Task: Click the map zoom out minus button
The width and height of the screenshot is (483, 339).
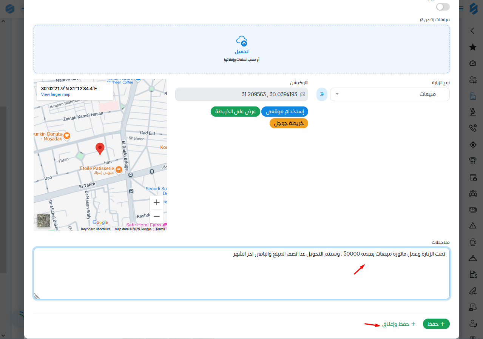Action: coord(157,216)
